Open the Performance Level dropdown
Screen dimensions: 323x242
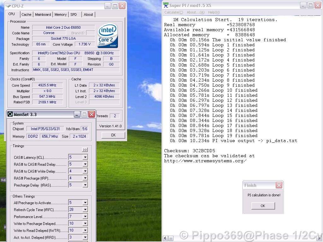(85, 216)
